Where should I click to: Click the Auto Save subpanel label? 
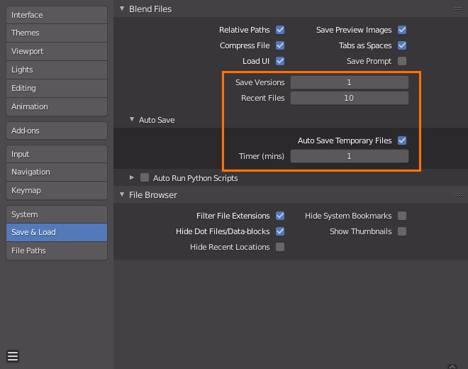tap(157, 120)
